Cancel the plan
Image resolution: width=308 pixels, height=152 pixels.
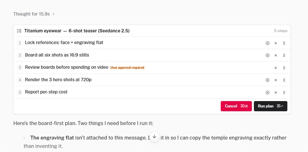[x=236, y=106]
